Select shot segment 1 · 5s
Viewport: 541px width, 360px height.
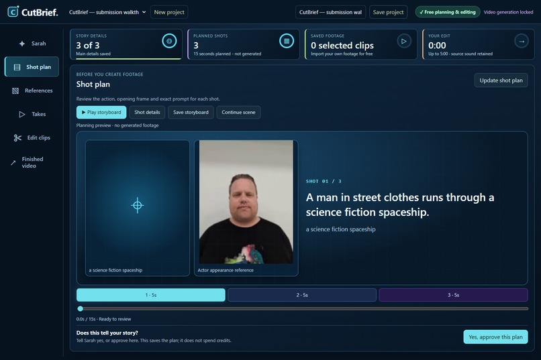(x=151, y=295)
